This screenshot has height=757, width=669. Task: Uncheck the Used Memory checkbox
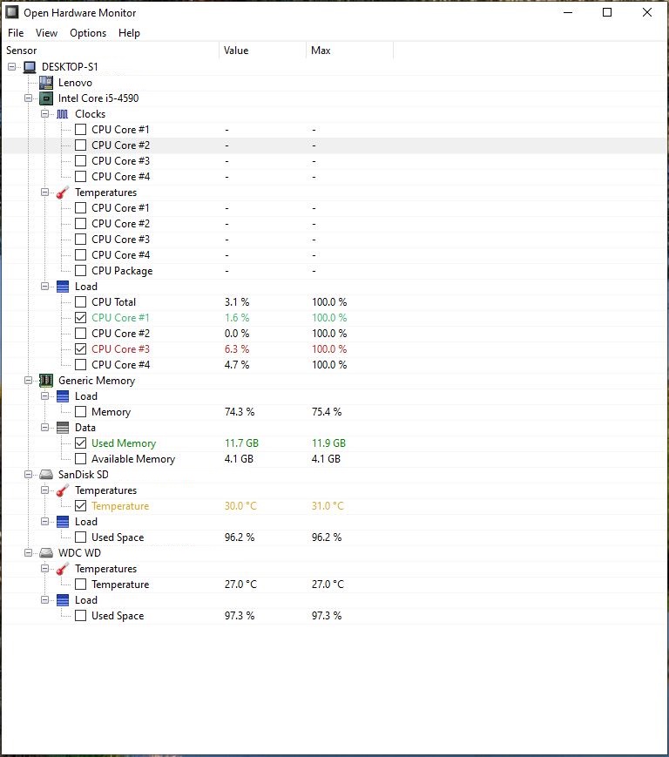(x=80, y=443)
